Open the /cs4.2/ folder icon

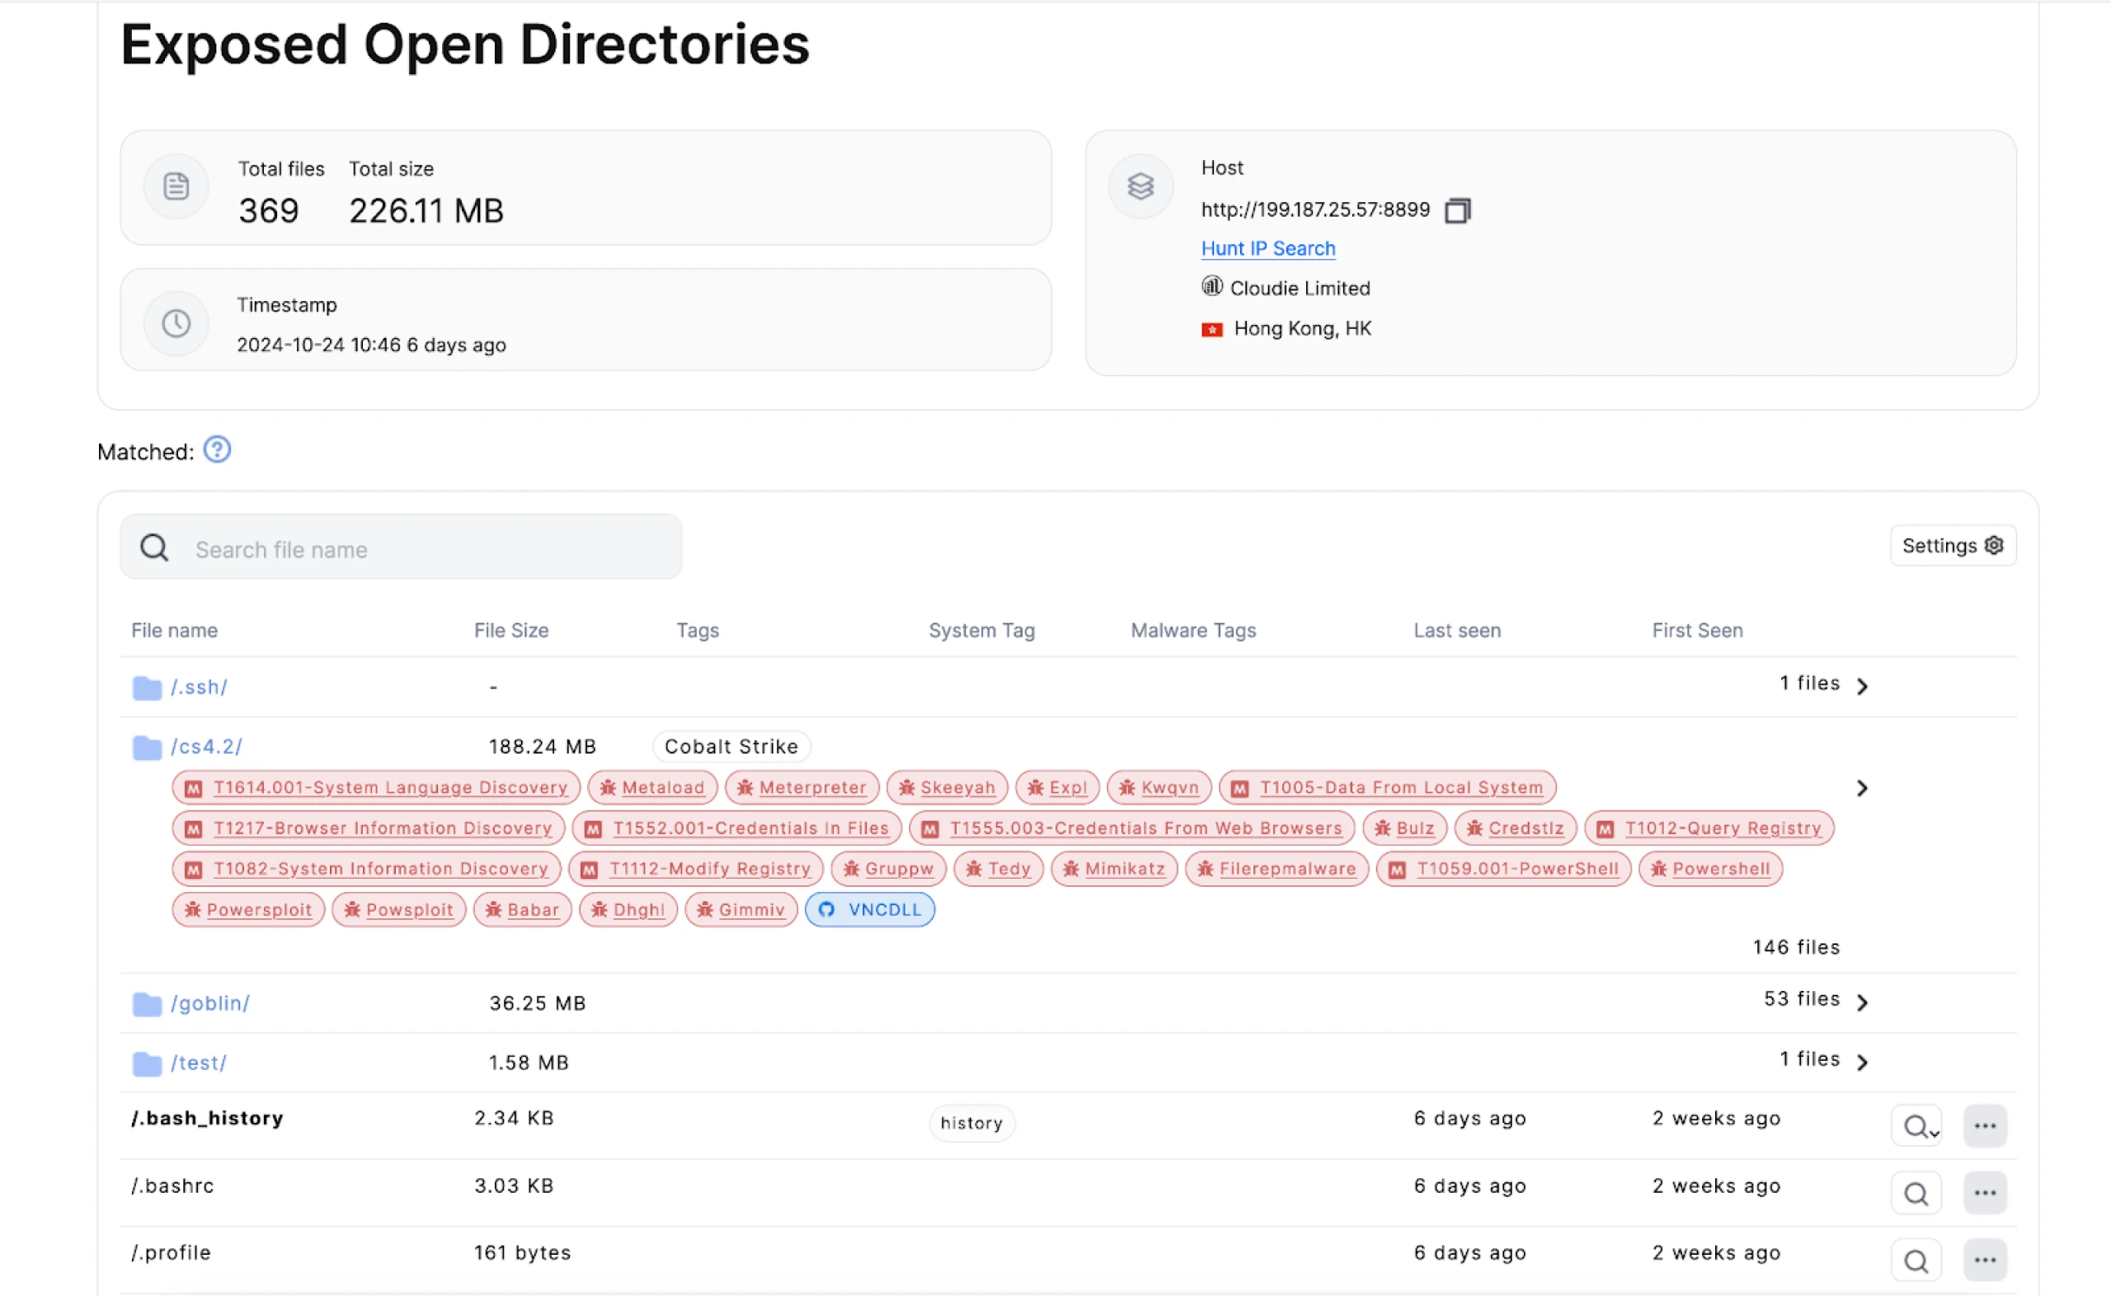click(147, 748)
